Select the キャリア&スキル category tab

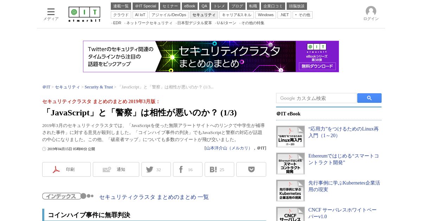[x=237, y=15]
